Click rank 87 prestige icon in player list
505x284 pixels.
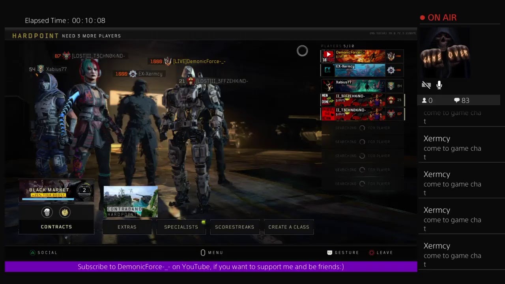tap(391, 114)
